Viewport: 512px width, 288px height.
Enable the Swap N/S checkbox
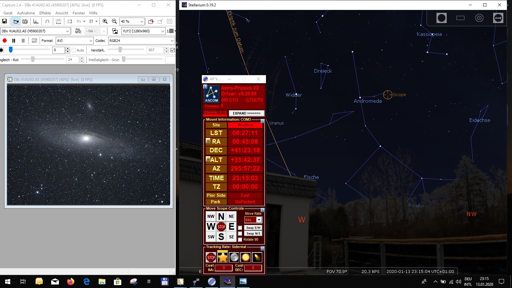(240, 234)
